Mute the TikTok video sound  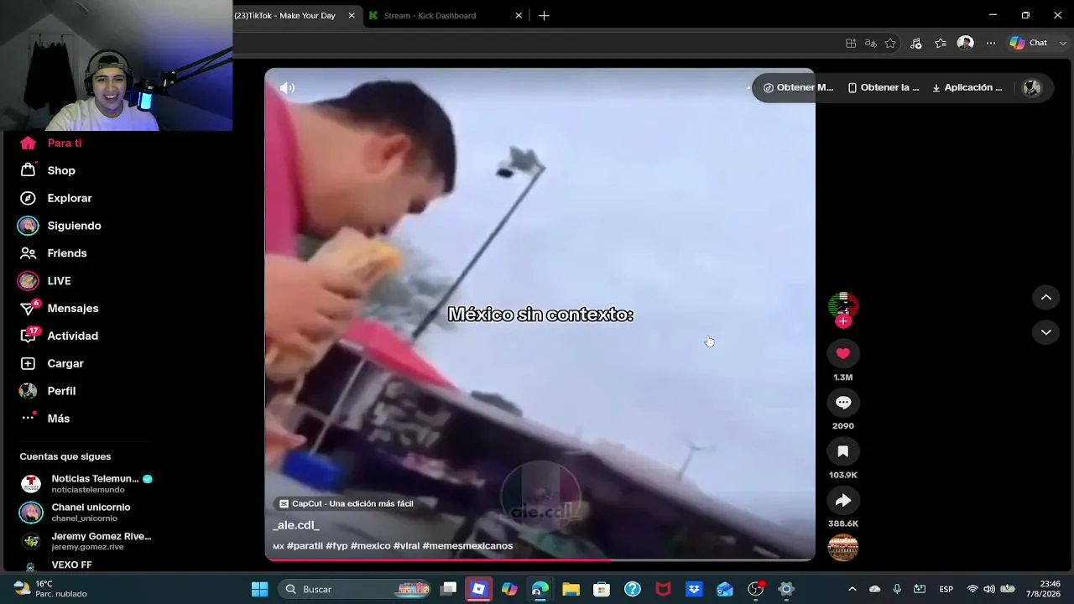click(287, 88)
